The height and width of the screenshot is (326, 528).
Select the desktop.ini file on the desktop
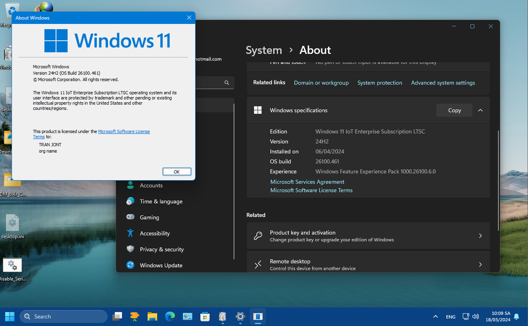tap(12, 227)
